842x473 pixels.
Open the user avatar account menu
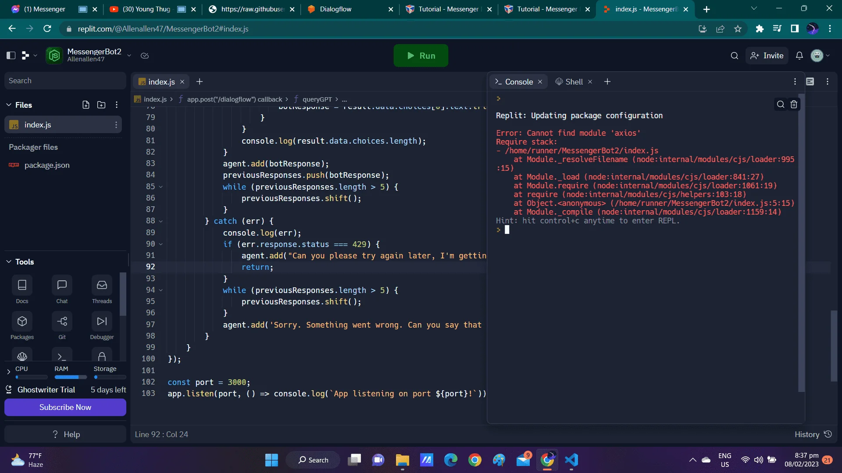click(x=820, y=56)
